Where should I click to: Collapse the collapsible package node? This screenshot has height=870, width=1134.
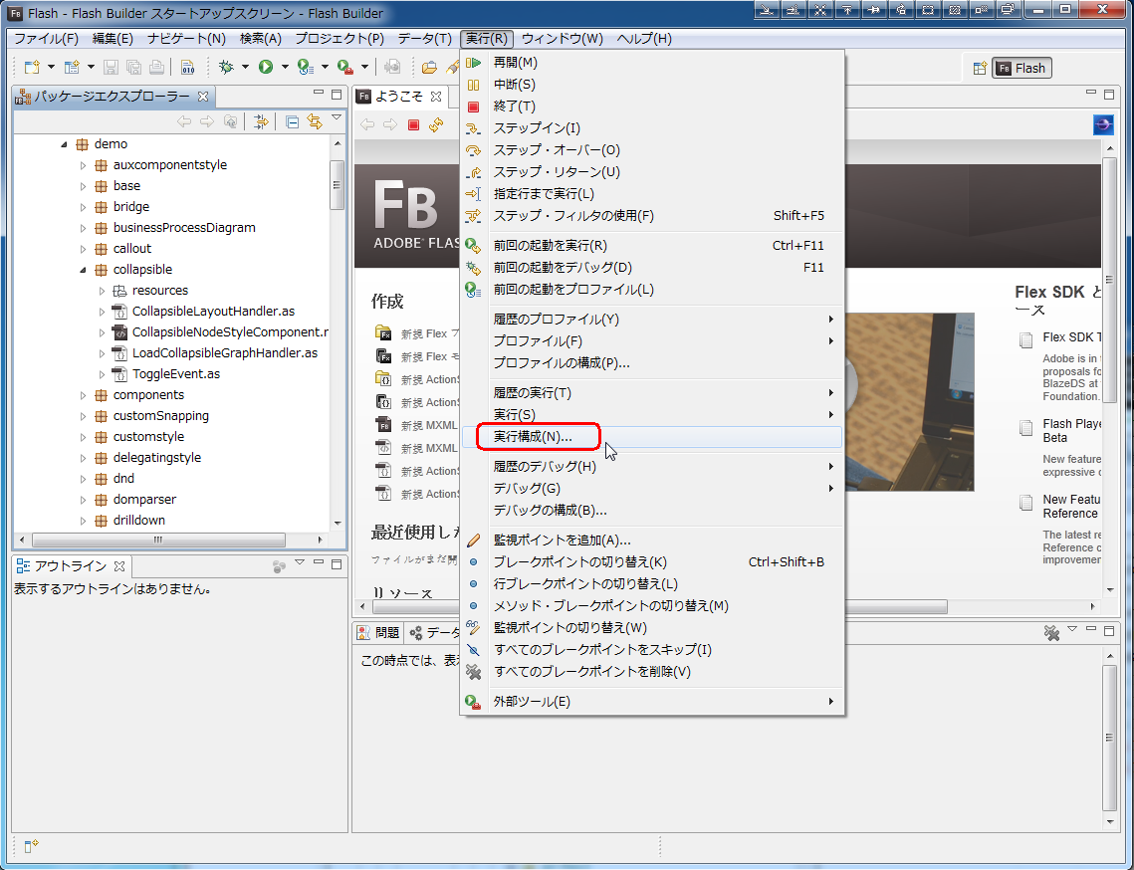[x=83, y=270]
